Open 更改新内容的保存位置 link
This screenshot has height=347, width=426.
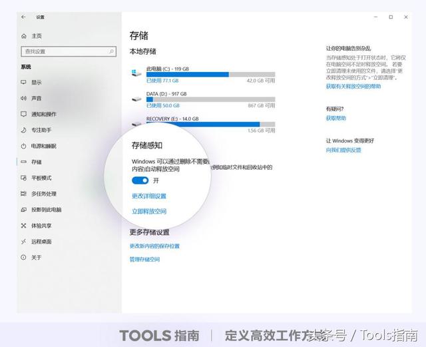(154, 246)
